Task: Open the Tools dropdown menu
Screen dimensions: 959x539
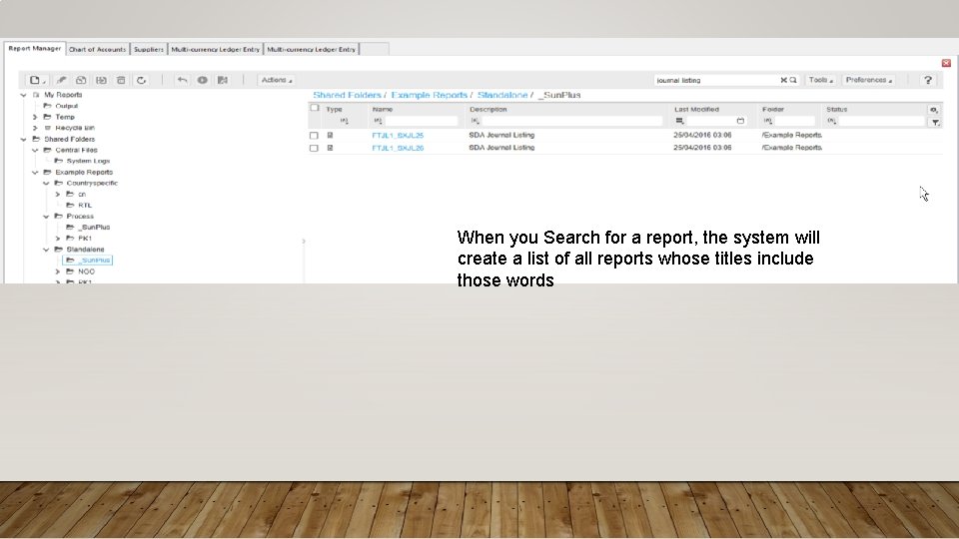Action: tap(821, 80)
